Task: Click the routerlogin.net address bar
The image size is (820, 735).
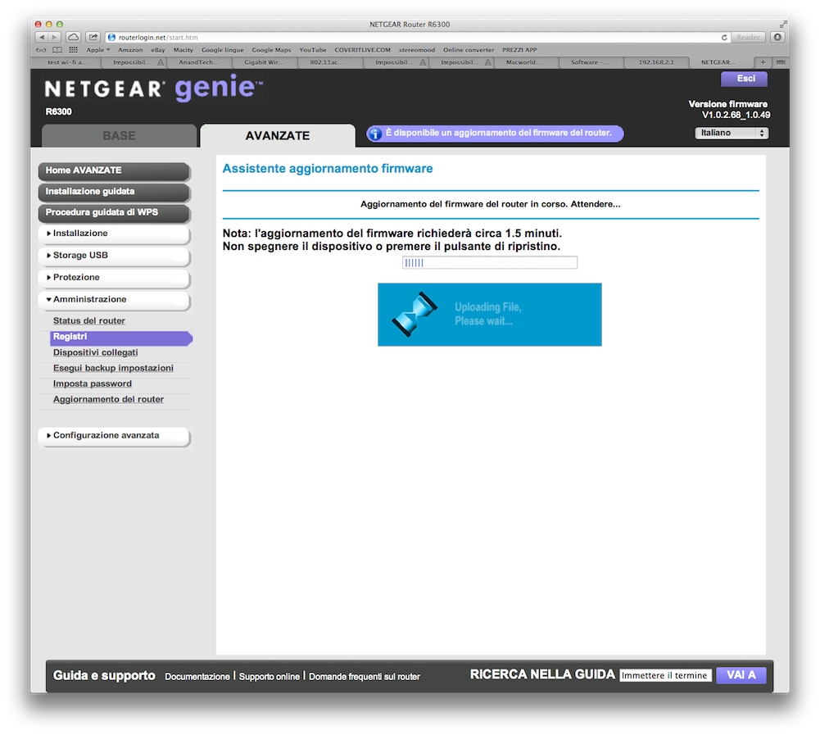Action: pyautogui.click(x=417, y=37)
